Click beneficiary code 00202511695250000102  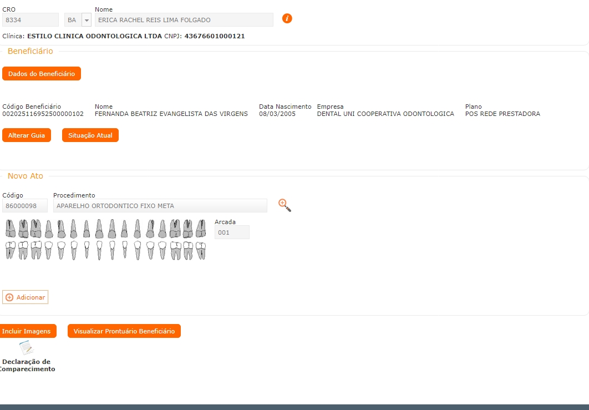tap(43, 114)
